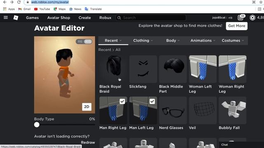Click the Get More button
Screen dimensions: 264x148
(237, 26)
